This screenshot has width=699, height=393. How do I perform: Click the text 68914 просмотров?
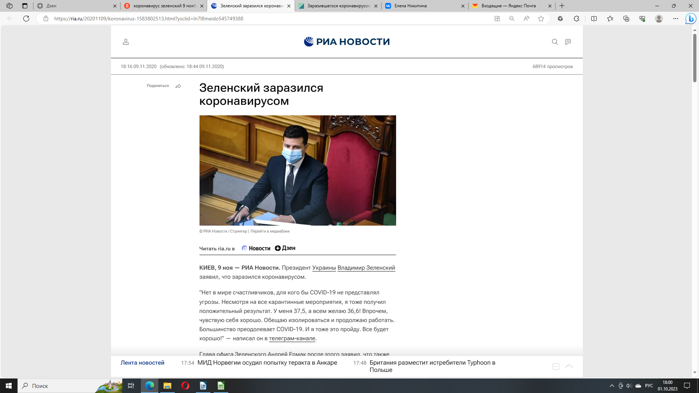click(x=553, y=67)
